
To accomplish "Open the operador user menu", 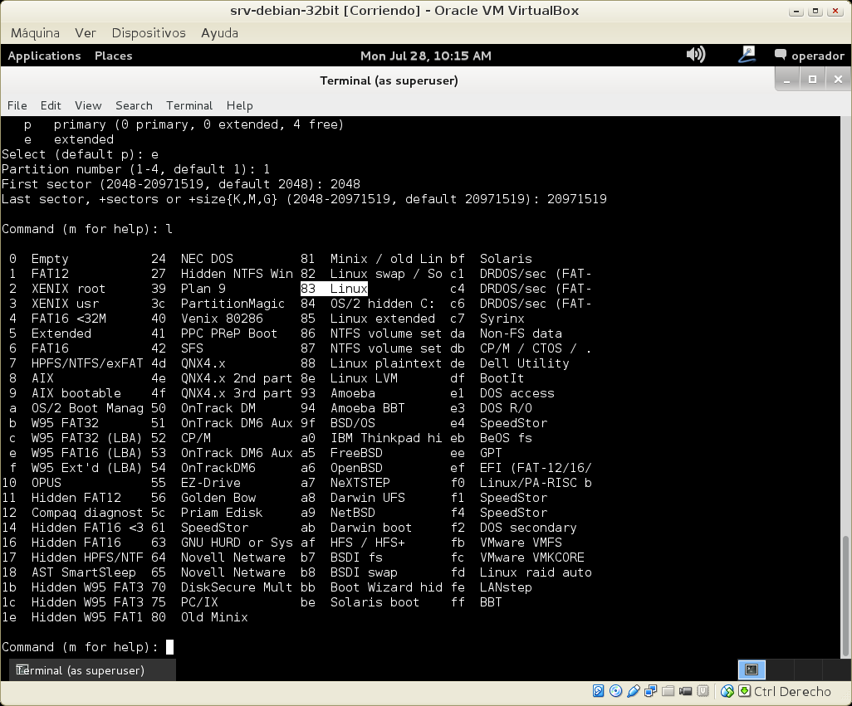I will pyautogui.click(x=809, y=56).
